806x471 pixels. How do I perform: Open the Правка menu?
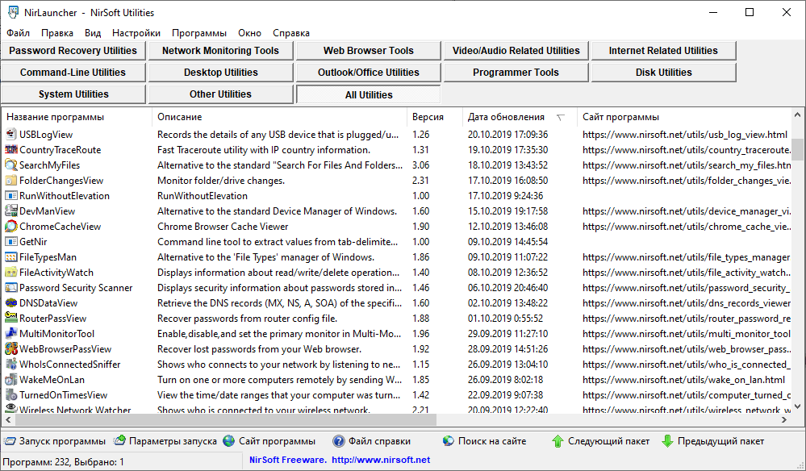57,33
